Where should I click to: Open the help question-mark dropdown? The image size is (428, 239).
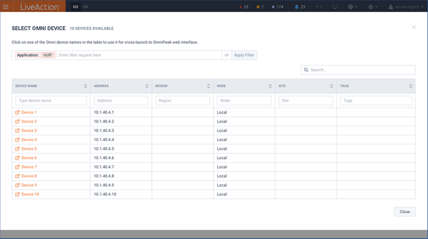pyautogui.click(x=353, y=7)
